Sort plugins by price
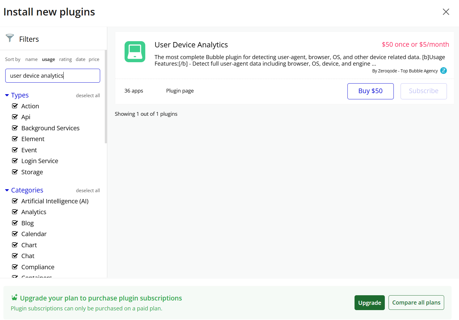Viewport: 459px width, 320px height. [x=94, y=59]
